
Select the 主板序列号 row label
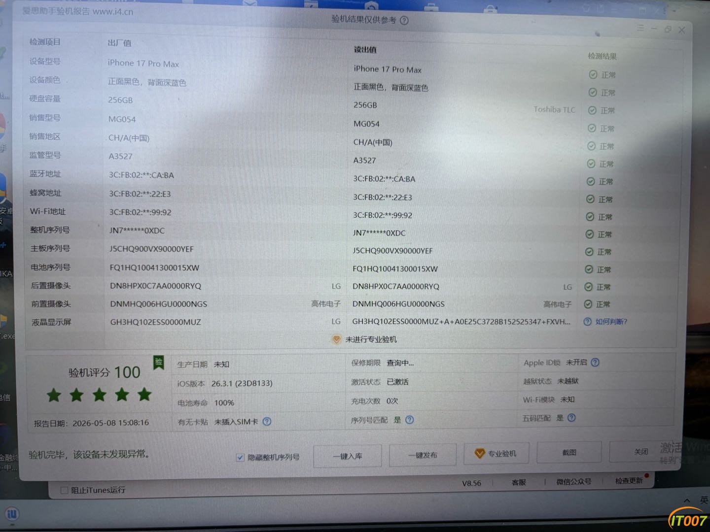tap(50, 248)
